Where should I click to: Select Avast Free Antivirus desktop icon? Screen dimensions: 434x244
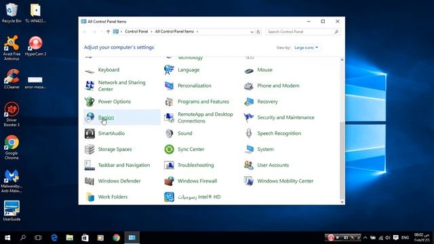pos(12,47)
